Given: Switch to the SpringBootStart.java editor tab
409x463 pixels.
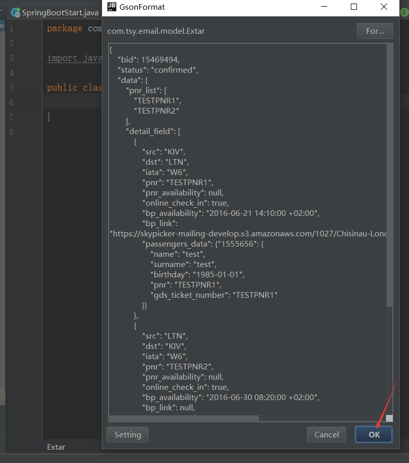Looking at the screenshot, I should pos(59,13).
